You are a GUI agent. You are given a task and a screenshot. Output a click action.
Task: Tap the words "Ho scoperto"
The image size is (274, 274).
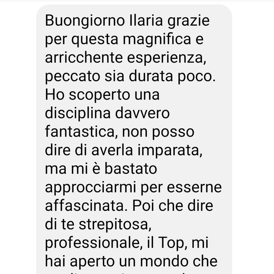tap(87, 95)
